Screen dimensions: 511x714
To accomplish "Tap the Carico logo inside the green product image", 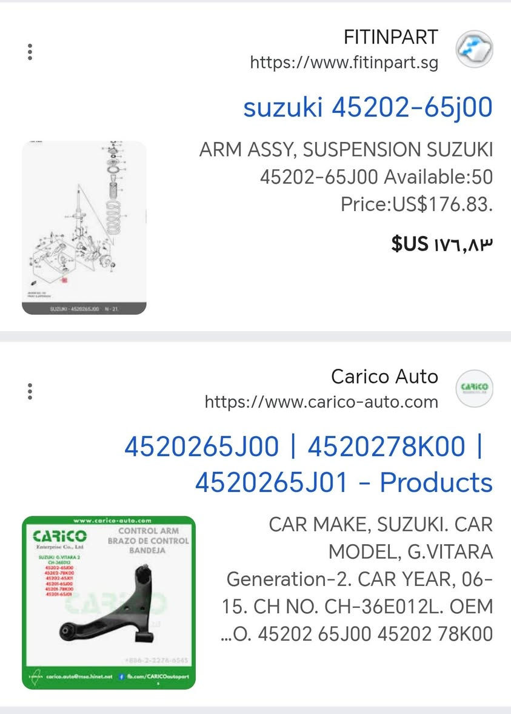I will tap(59, 537).
